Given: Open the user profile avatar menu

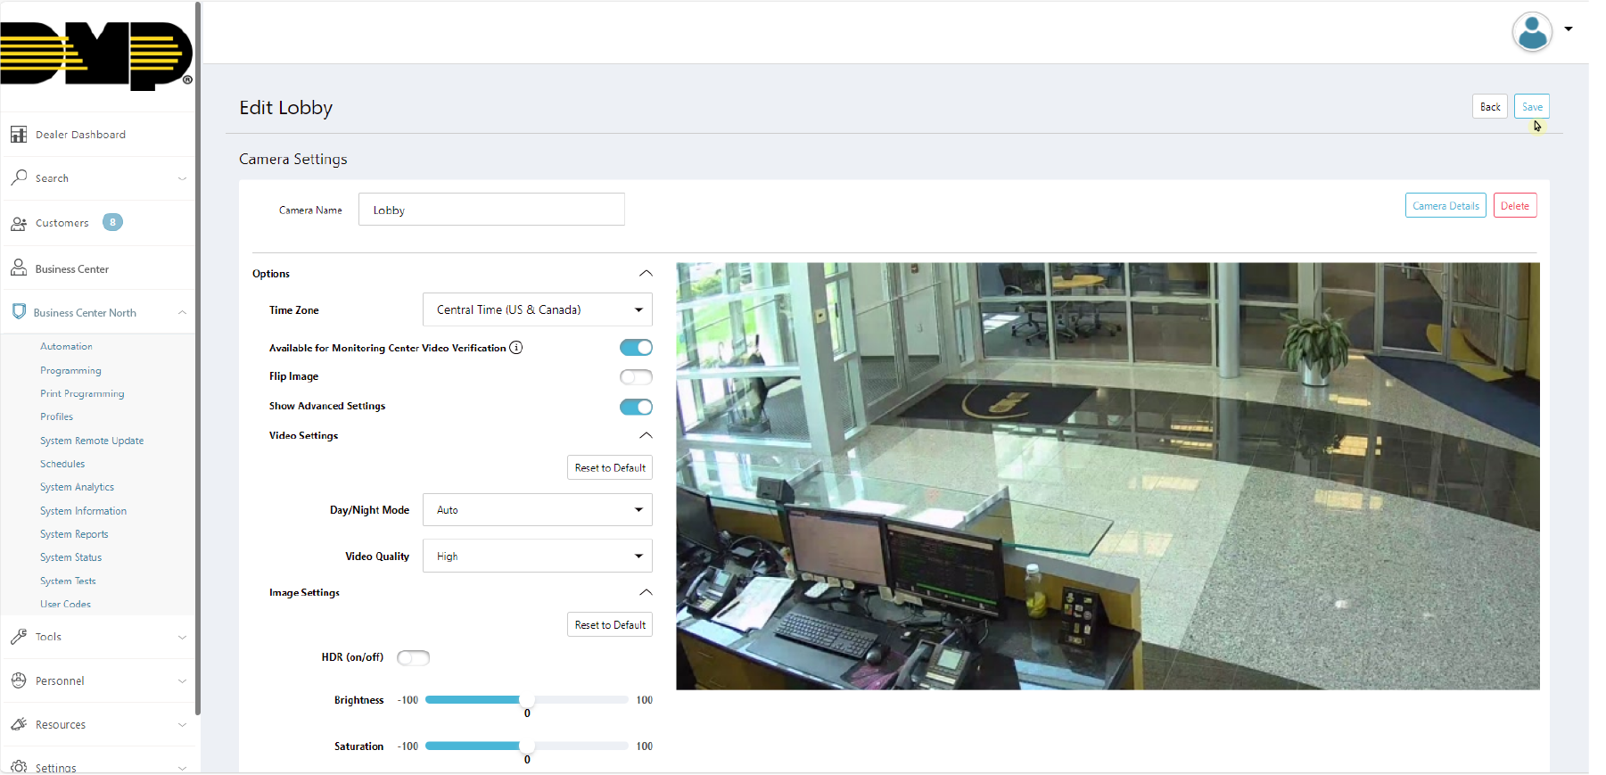Looking at the screenshot, I should (1532, 32).
